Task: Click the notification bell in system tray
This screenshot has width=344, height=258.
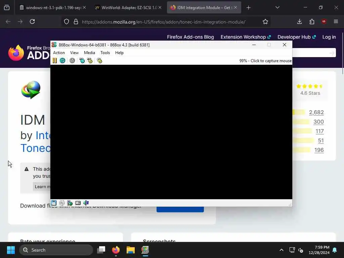Action: [x=335, y=250]
